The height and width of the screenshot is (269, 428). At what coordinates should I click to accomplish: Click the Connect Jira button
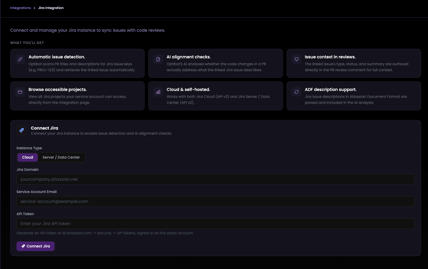[35, 246]
